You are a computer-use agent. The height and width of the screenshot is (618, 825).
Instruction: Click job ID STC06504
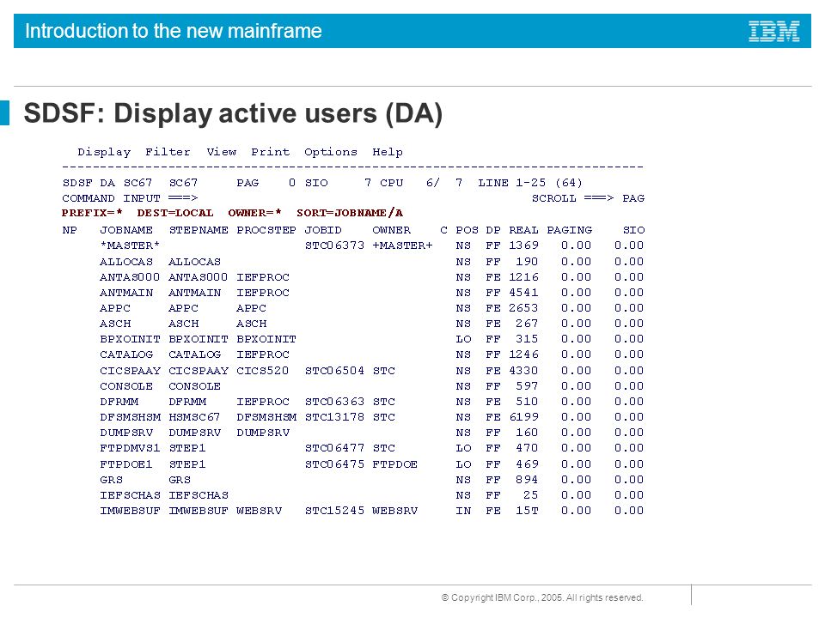[x=334, y=371]
